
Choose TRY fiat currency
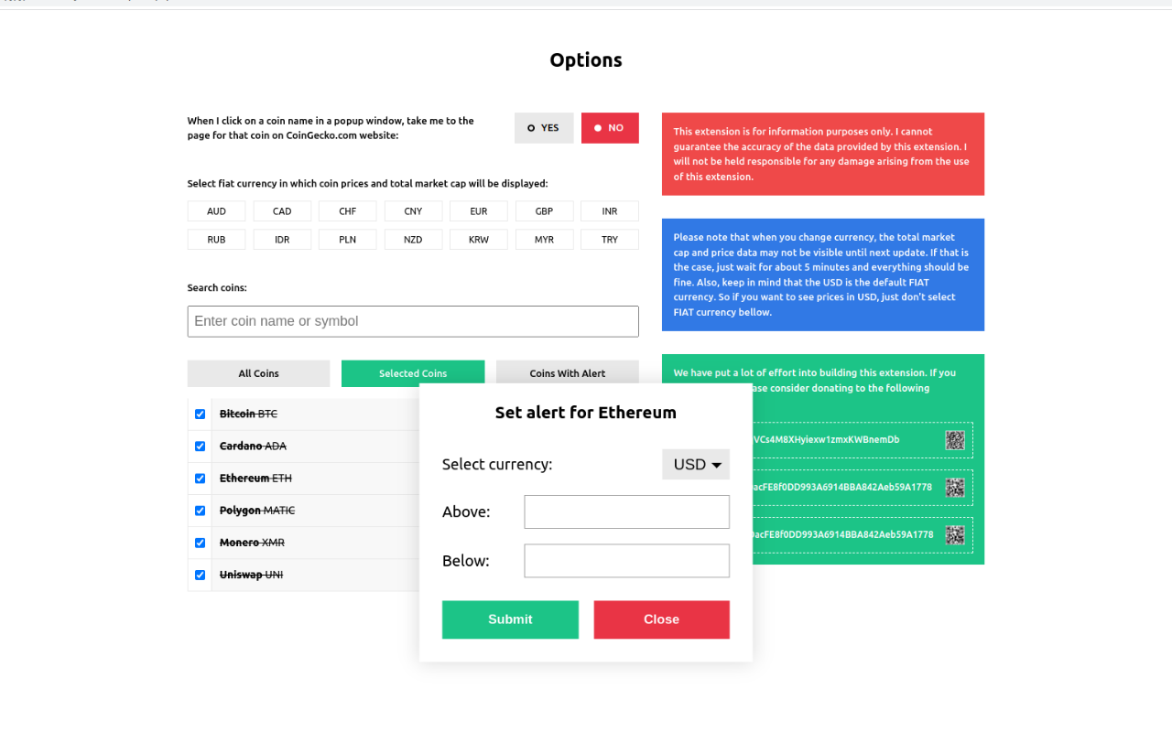(x=610, y=240)
